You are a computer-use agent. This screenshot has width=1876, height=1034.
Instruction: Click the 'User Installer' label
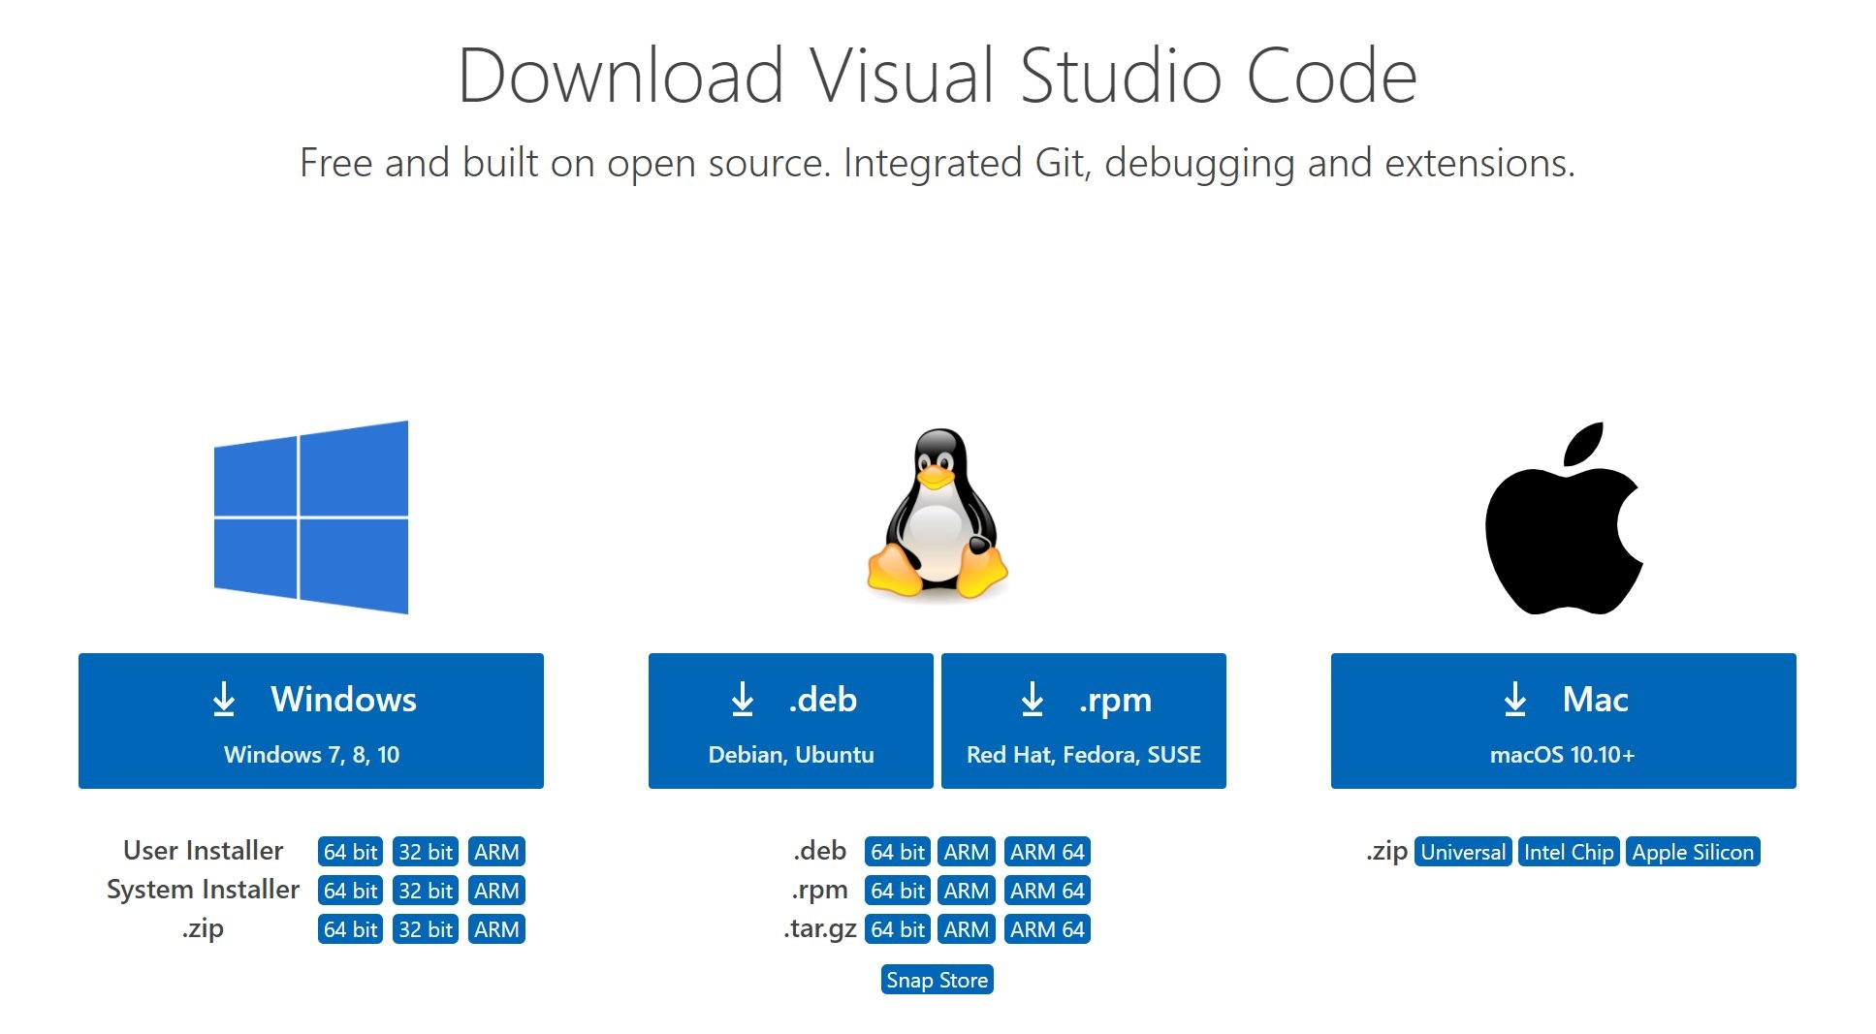203,851
